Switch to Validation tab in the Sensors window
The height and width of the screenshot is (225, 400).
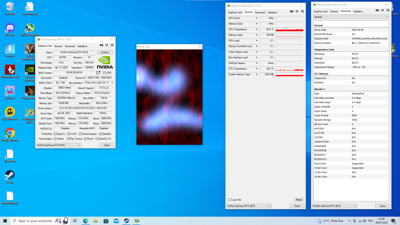pyautogui.click(x=272, y=12)
